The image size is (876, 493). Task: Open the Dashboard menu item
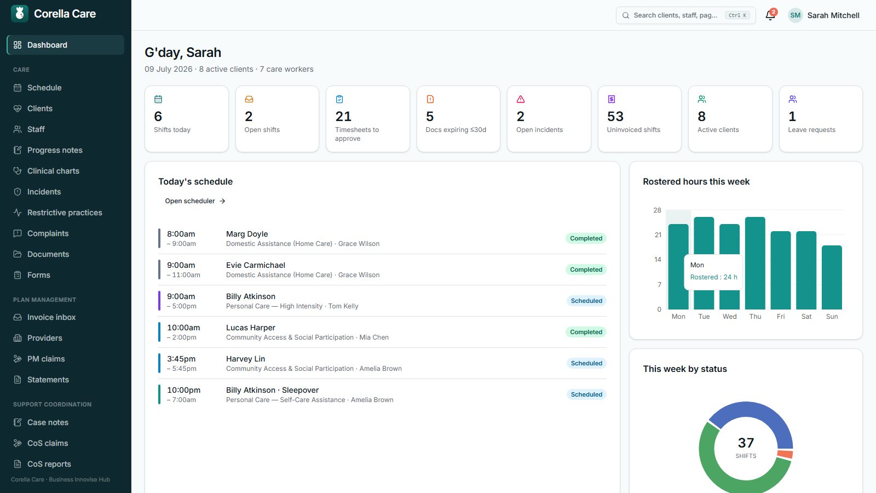tap(66, 45)
